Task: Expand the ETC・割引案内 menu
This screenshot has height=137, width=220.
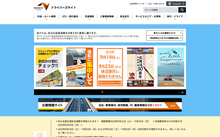Action: click(70, 16)
